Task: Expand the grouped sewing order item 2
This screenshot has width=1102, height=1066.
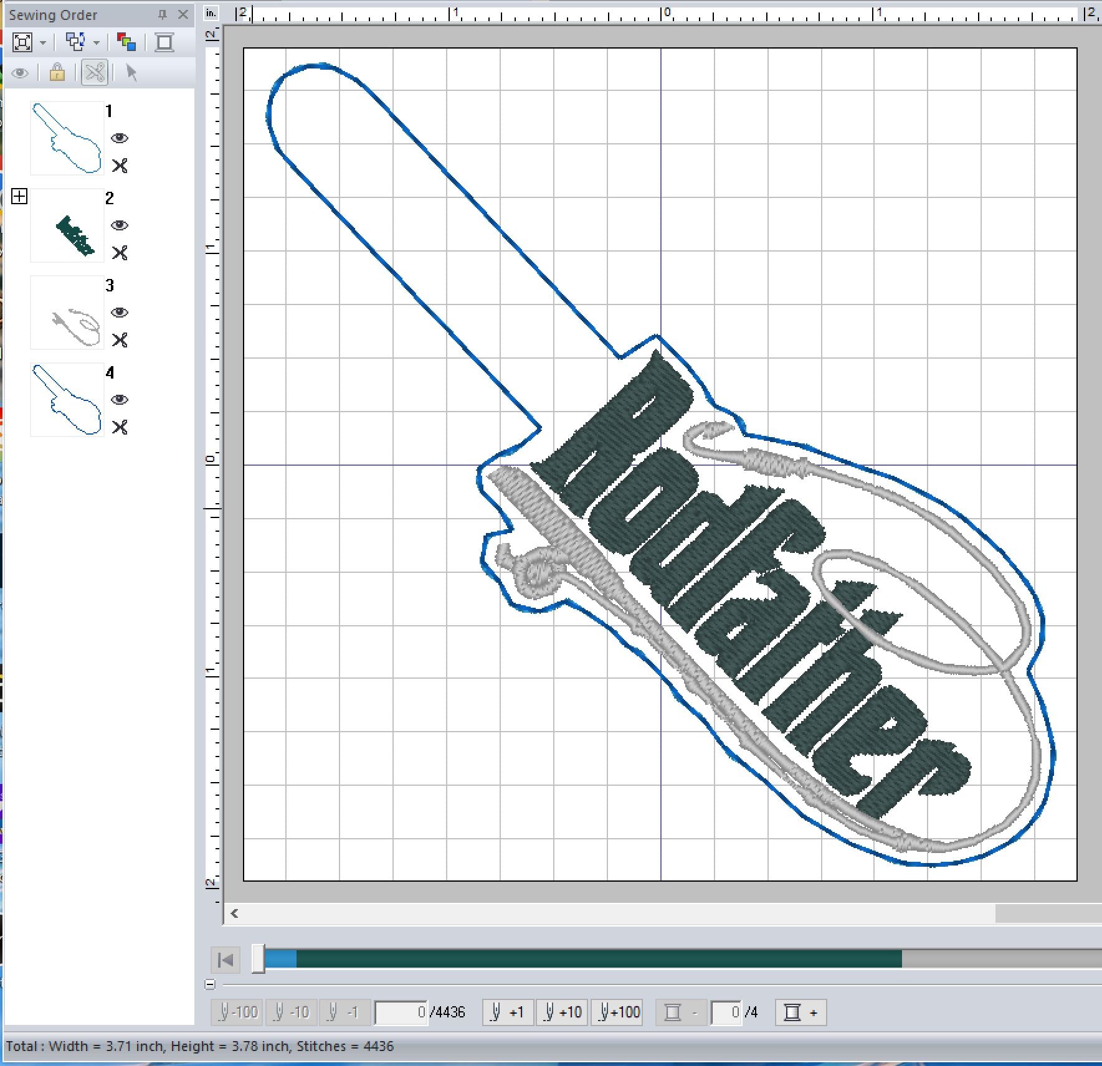Action: [x=19, y=197]
